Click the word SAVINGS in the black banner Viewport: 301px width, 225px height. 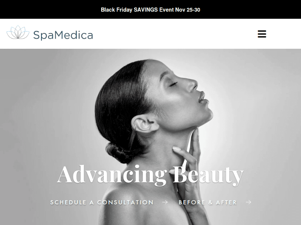146,10
